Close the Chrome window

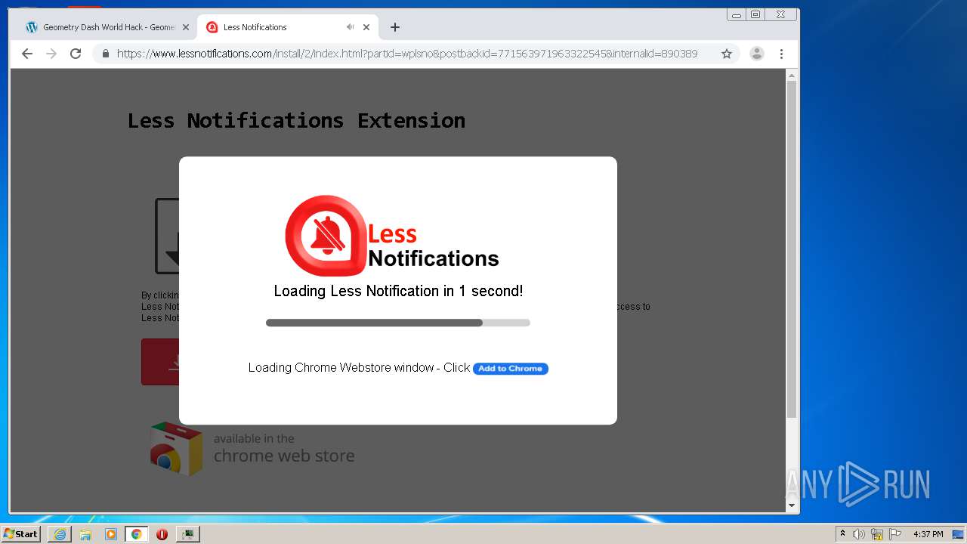pos(780,14)
